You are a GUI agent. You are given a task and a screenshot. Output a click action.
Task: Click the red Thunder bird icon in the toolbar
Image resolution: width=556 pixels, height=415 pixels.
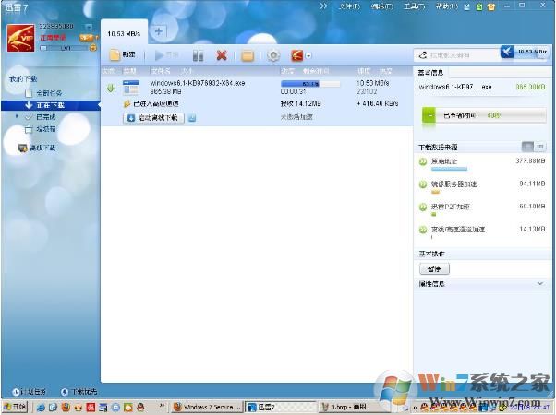pyautogui.click(x=296, y=56)
